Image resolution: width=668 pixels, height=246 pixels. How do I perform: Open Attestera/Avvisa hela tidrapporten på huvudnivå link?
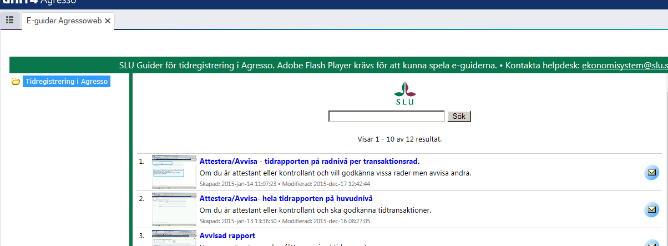tap(286, 198)
